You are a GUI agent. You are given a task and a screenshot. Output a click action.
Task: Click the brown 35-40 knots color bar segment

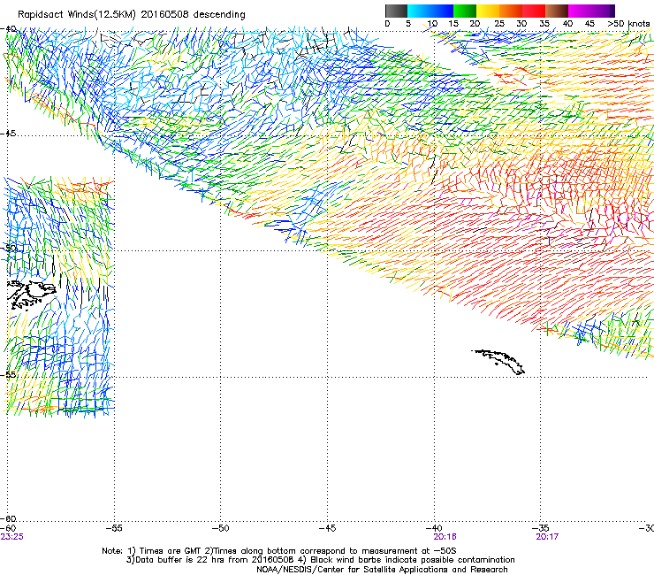[x=557, y=11]
